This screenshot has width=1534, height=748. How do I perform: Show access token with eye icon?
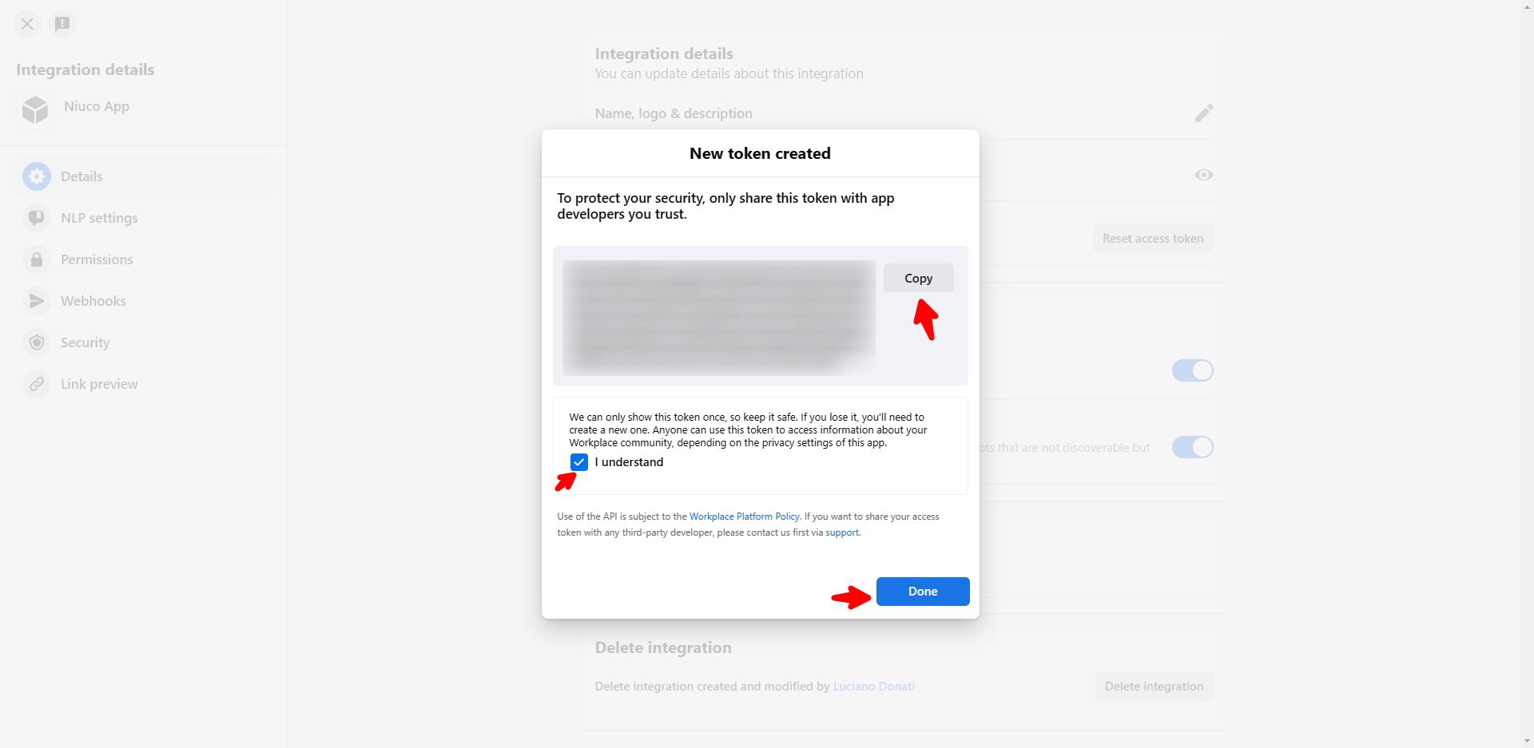click(x=1204, y=175)
